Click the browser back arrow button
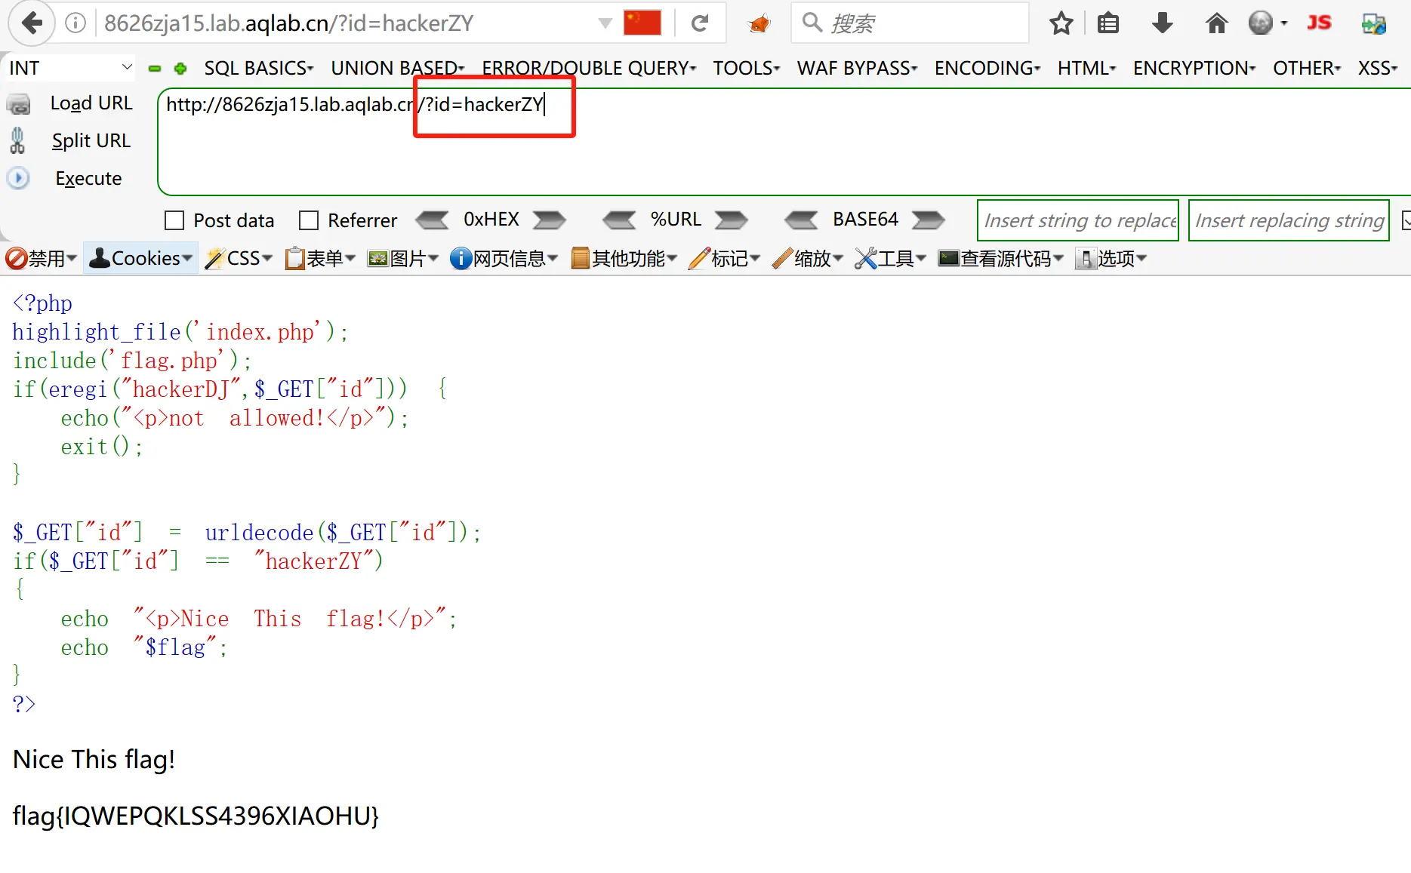 tap(32, 23)
